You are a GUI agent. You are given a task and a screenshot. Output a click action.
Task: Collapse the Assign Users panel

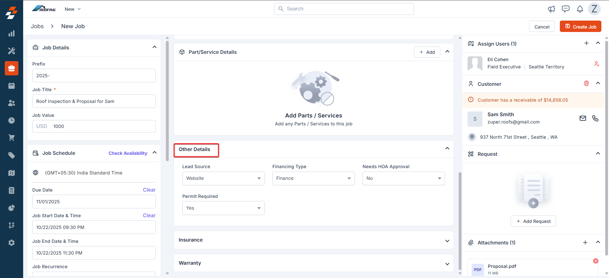[x=598, y=43]
